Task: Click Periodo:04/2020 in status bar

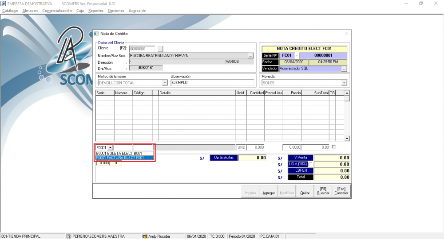Action: click(242, 236)
